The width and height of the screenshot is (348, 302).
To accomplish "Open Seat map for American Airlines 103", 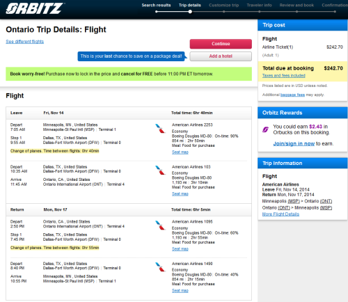I will coord(180,194).
